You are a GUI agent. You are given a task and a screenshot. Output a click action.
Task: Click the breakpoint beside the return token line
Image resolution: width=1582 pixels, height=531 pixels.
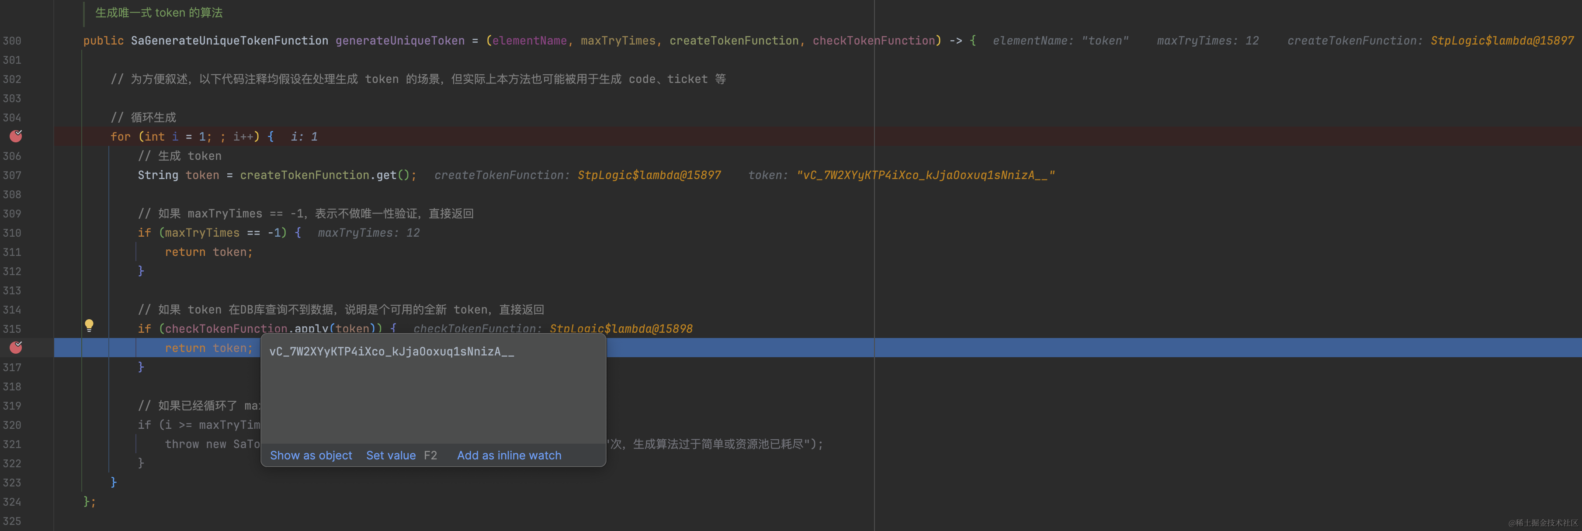[16, 348]
